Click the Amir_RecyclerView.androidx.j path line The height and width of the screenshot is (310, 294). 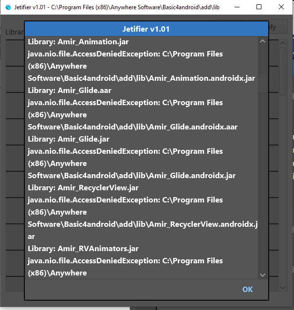[143, 224]
